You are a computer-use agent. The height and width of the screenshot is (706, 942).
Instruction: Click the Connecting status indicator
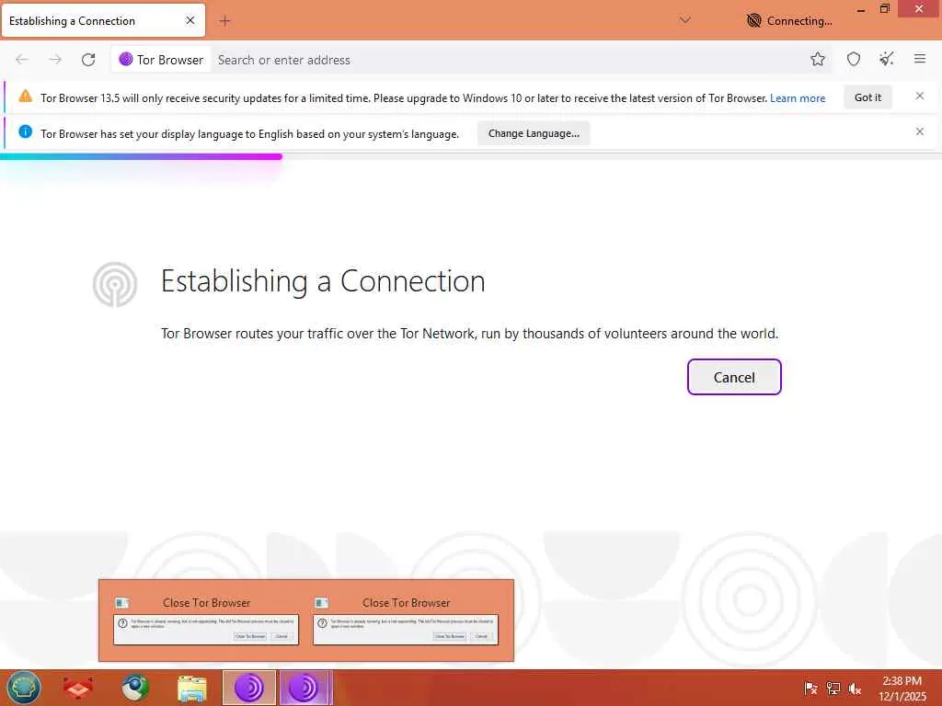788,20
